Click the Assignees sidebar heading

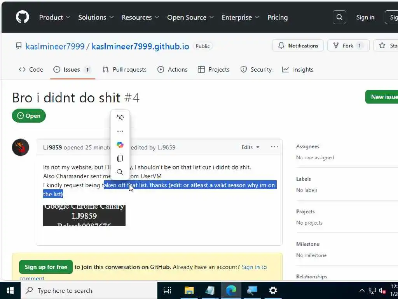click(308, 146)
